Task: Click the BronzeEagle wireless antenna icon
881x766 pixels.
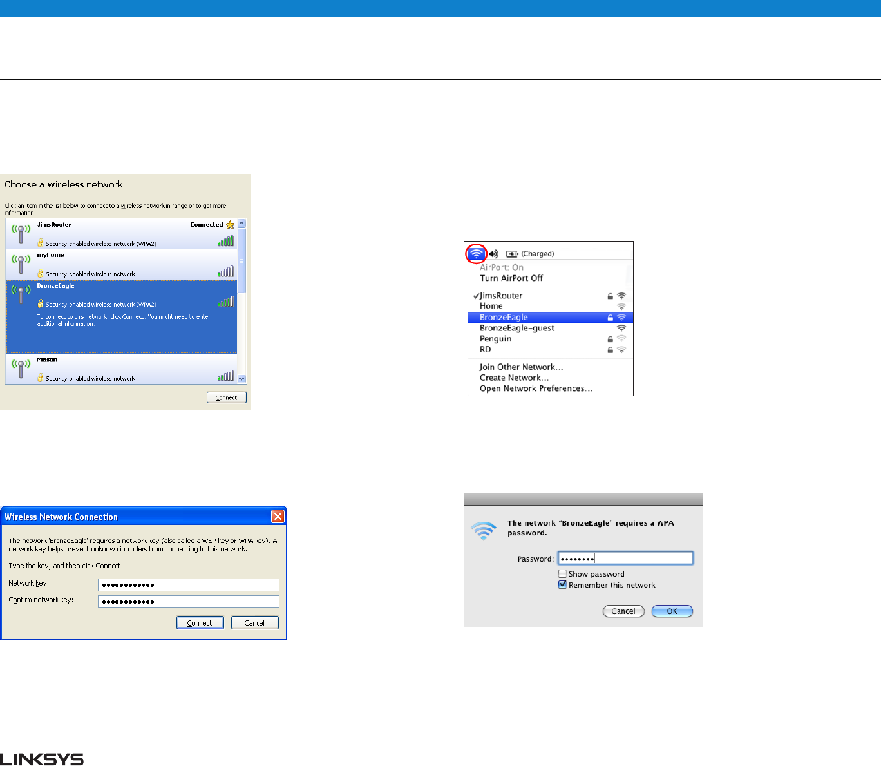Action: [x=21, y=294]
